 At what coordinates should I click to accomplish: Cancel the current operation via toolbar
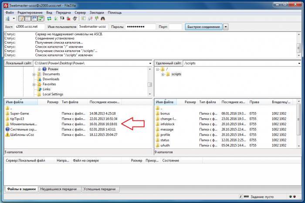coord(62,19)
